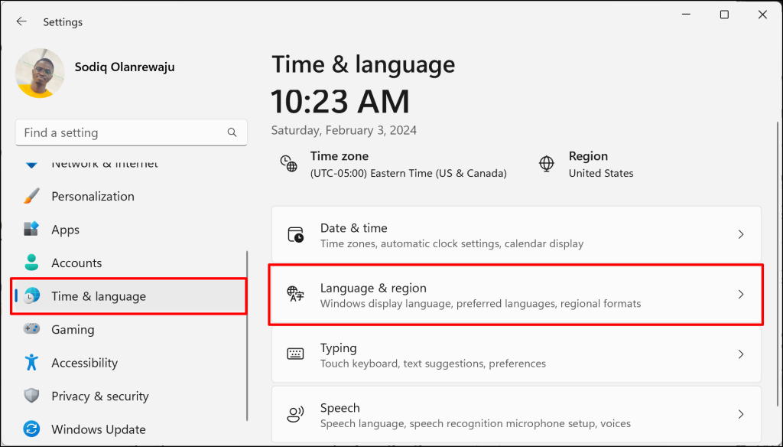Image resolution: width=783 pixels, height=447 pixels.
Task: Focus the Find a setting search box
Action: point(132,132)
